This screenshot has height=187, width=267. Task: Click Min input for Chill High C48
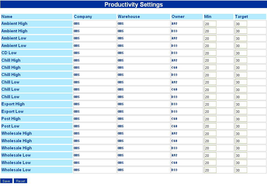(210, 67)
